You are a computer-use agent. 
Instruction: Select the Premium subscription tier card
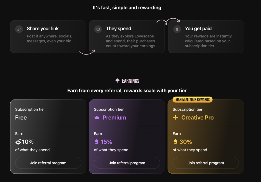pos(127,137)
